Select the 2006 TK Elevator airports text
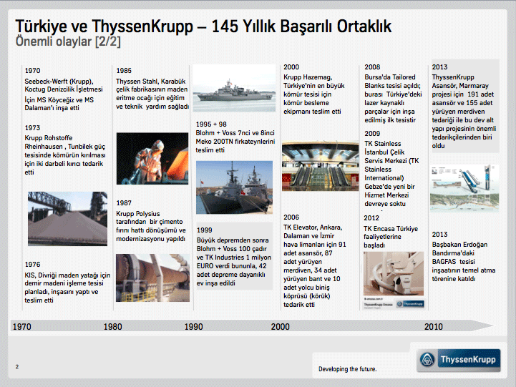The image size is (516, 387). (315, 261)
